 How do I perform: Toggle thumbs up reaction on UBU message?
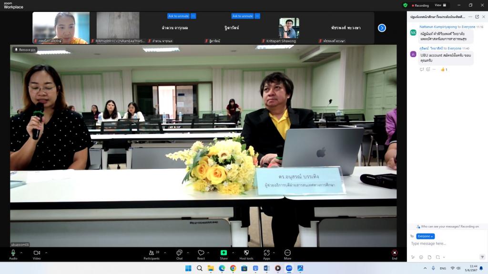tap(444, 69)
